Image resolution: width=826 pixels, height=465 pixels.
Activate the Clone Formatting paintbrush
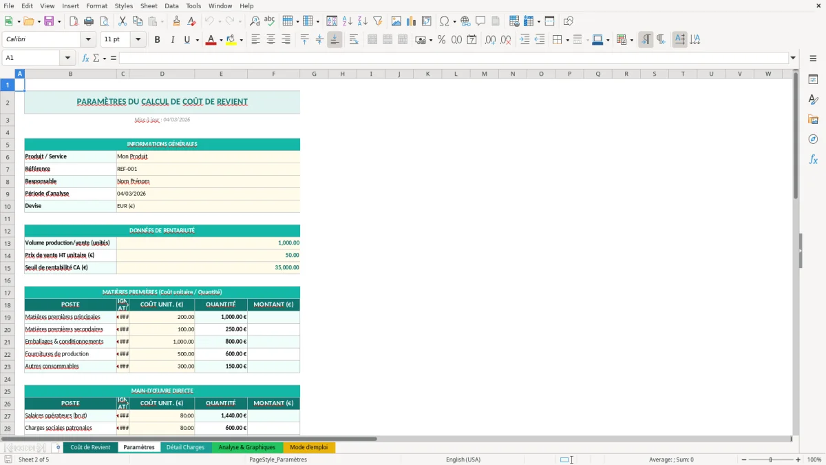(176, 21)
